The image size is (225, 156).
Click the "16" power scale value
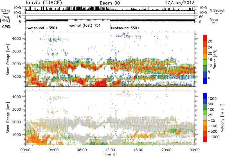tap(210, 60)
